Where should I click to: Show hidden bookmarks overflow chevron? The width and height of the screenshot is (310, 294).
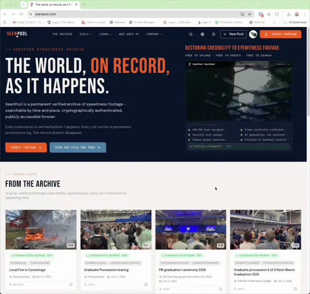point(274,22)
